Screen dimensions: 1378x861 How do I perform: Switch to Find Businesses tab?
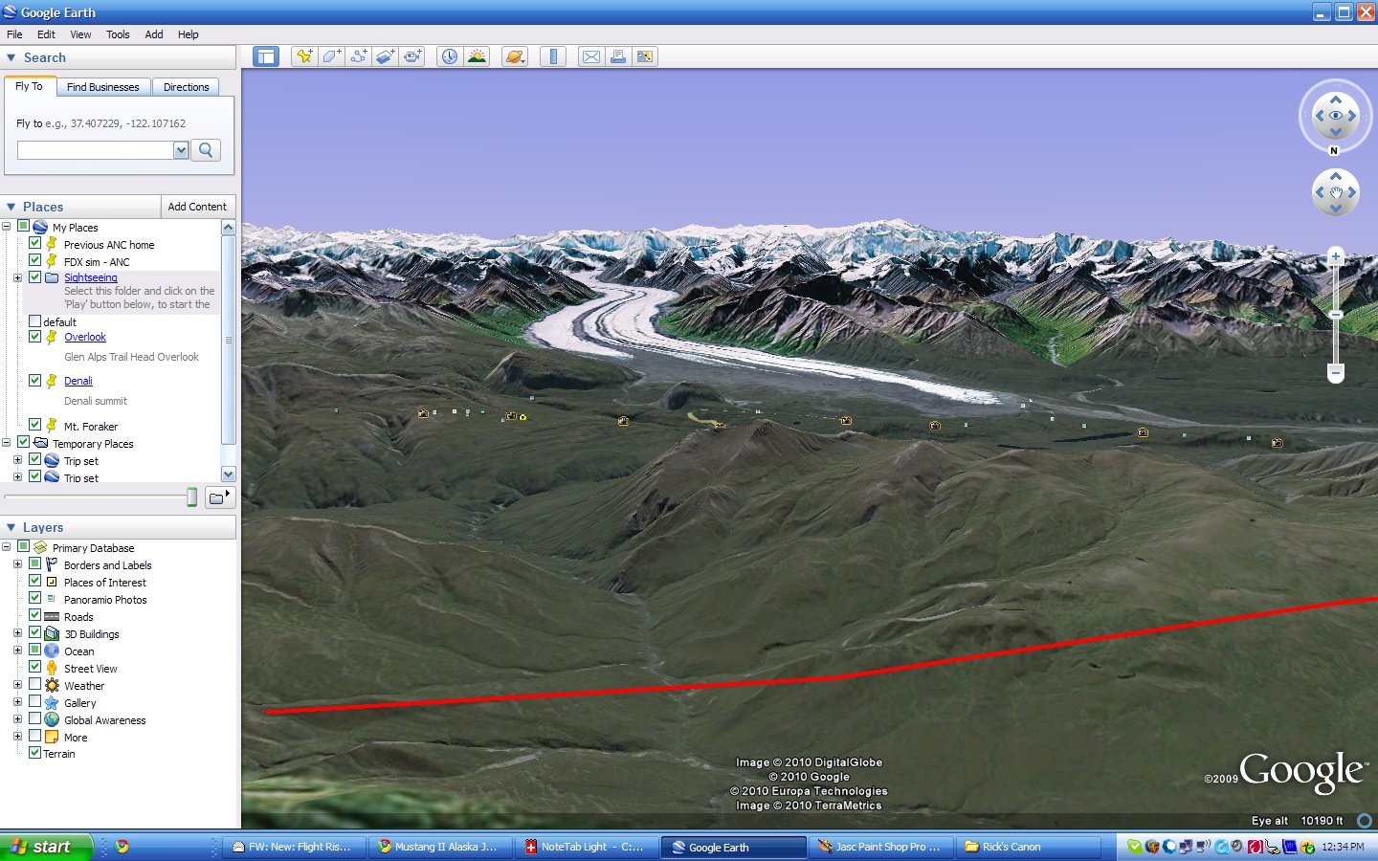tap(103, 87)
